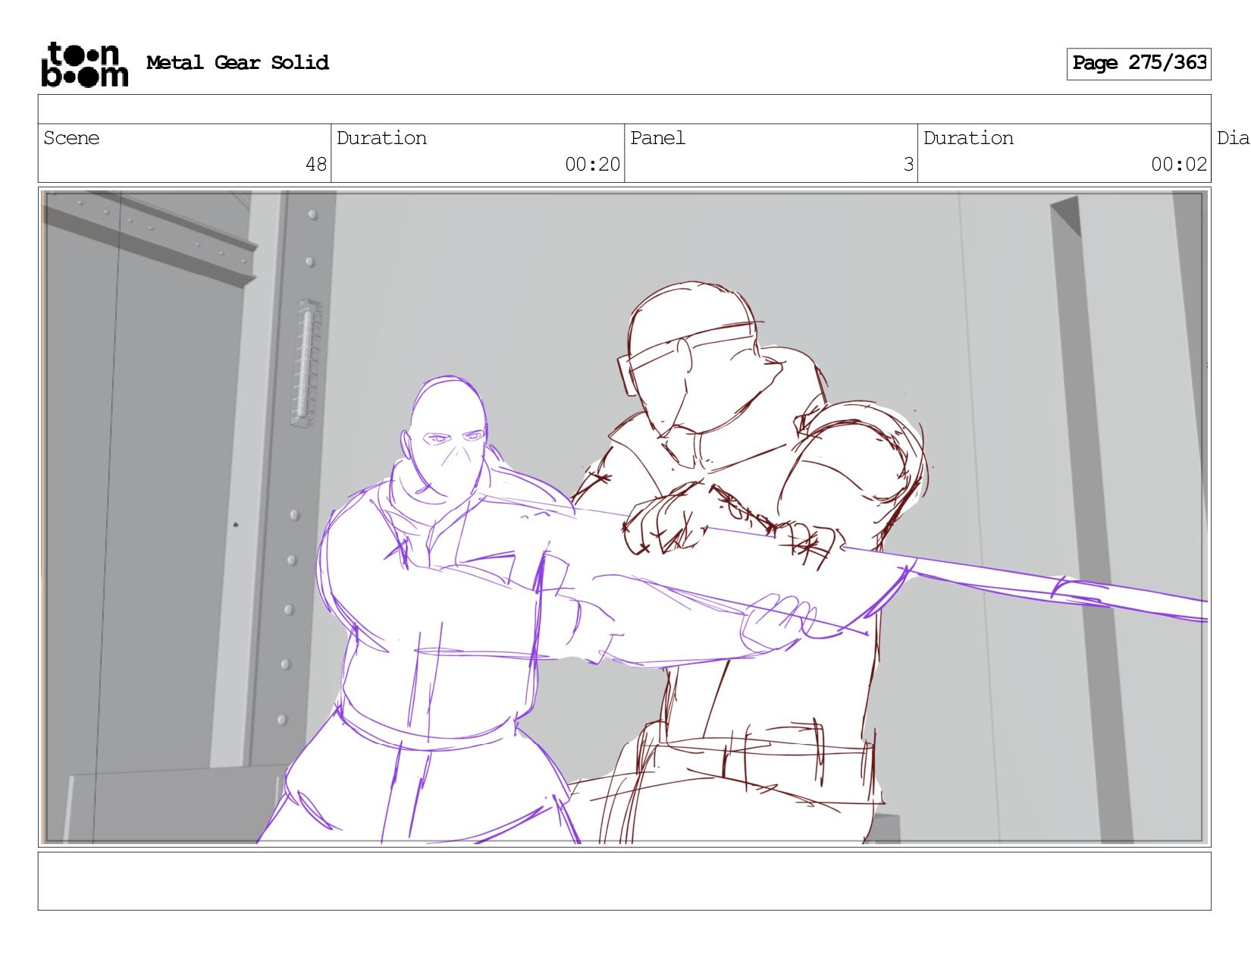This screenshot has width=1251, height=967.
Task: Click the scene Duration value '00:20'
Action: [592, 165]
